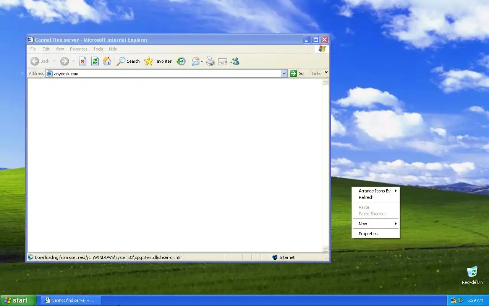Viewport: 489px width, 306px height.
Task: Expand the Mail button dropdown arrow
Action: click(x=202, y=61)
